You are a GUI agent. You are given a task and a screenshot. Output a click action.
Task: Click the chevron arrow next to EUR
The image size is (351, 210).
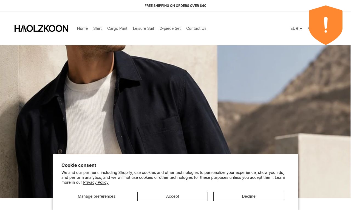(301, 28)
